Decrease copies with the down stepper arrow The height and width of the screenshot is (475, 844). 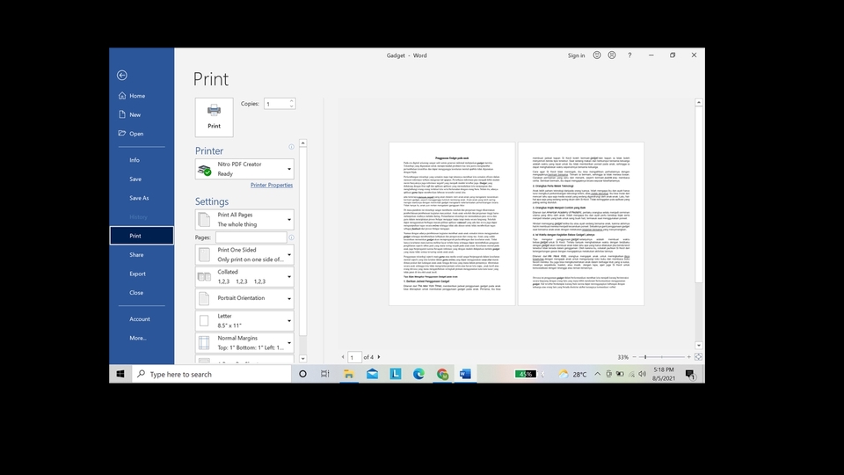click(292, 106)
